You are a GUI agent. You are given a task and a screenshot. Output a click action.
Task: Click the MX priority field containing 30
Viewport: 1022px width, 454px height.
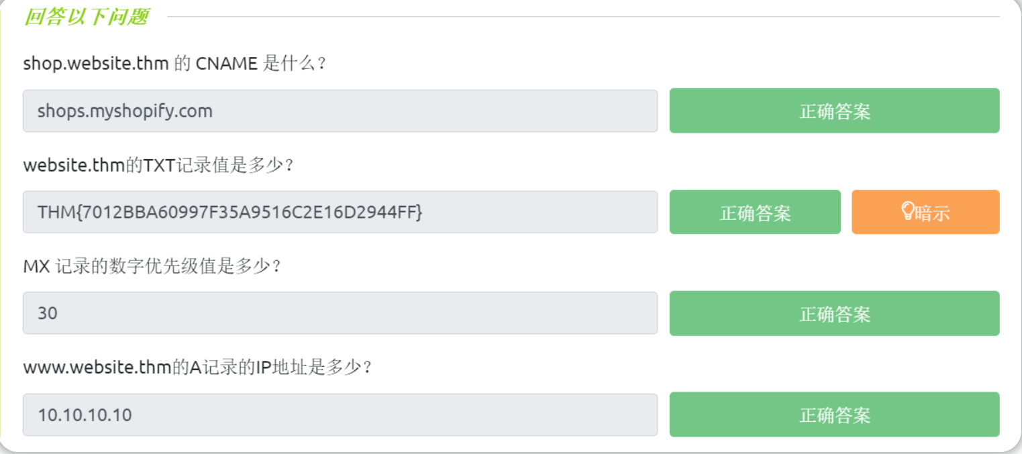point(340,313)
